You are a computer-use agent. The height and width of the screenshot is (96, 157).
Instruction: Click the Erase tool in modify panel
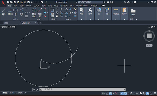click(75, 9)
